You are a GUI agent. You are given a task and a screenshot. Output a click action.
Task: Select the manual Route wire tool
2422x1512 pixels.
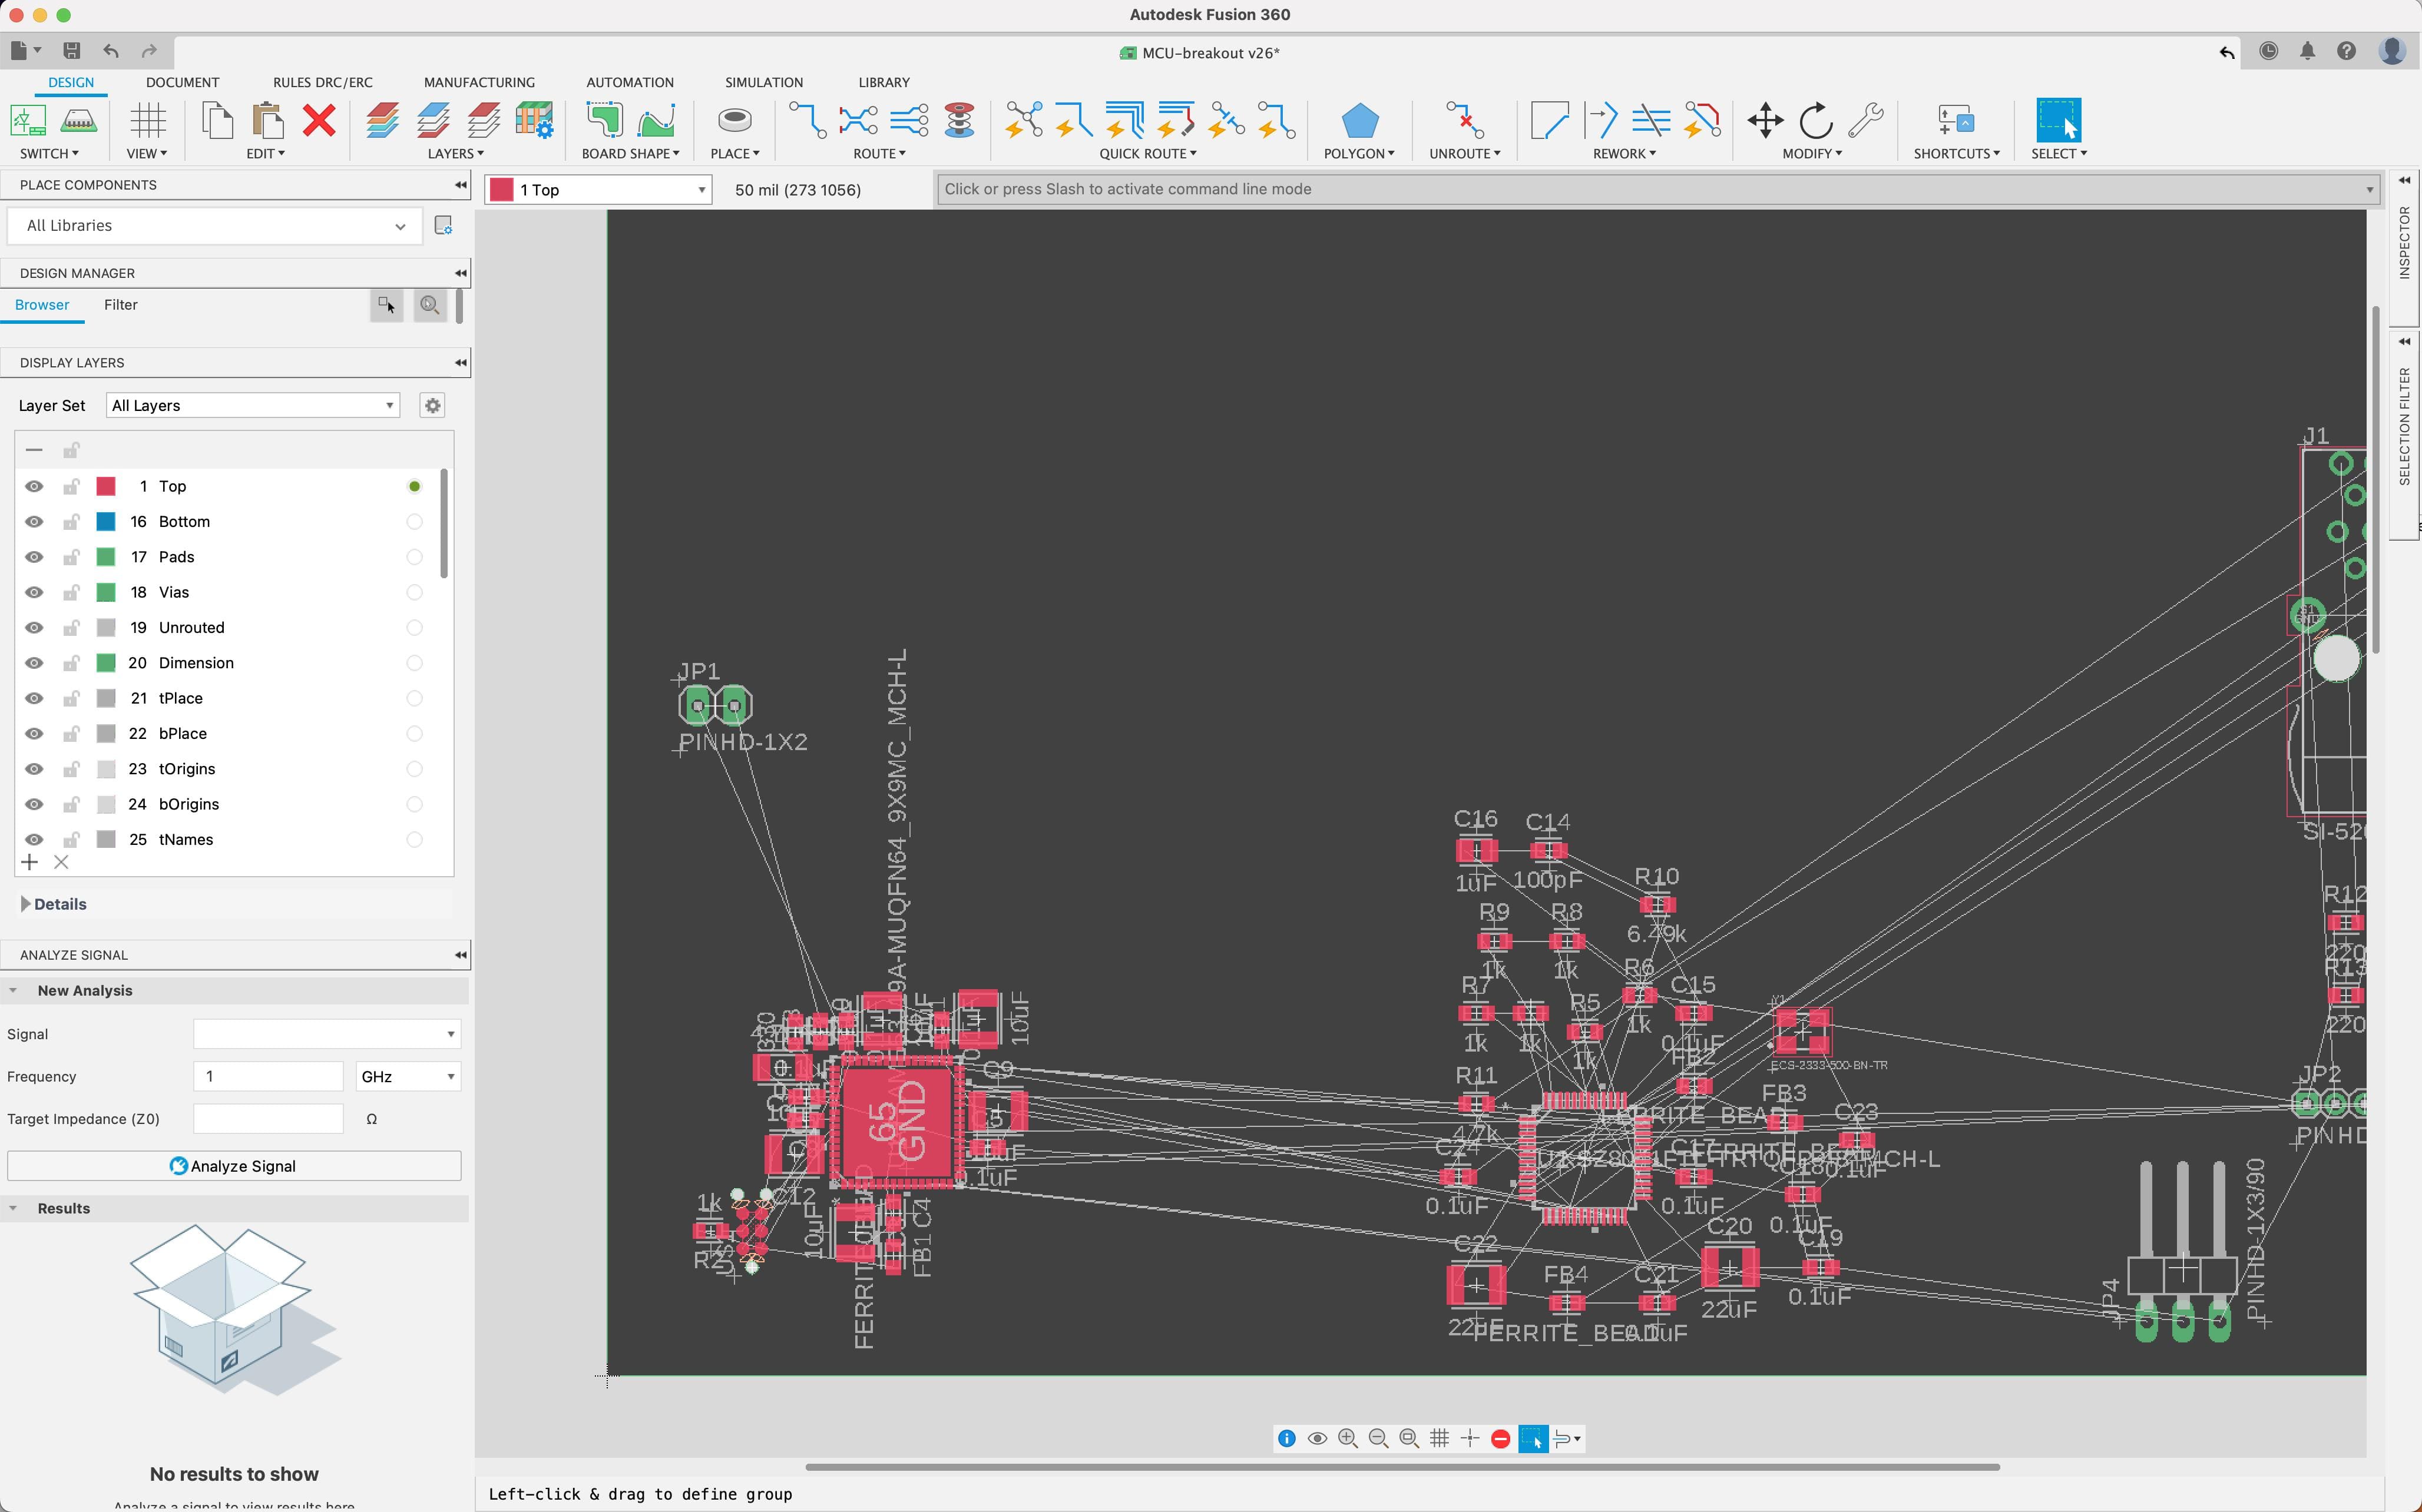tap(808, 121)
